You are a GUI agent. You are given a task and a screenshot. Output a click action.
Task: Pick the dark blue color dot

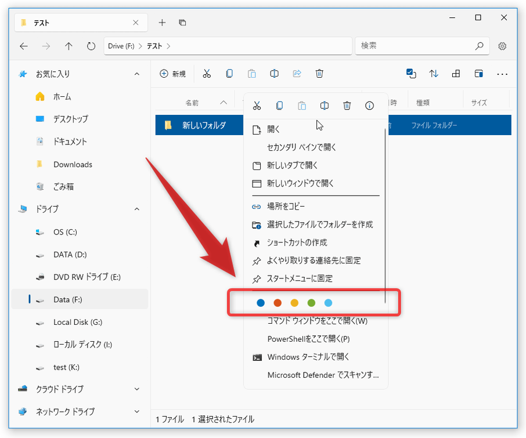(261, 303)
